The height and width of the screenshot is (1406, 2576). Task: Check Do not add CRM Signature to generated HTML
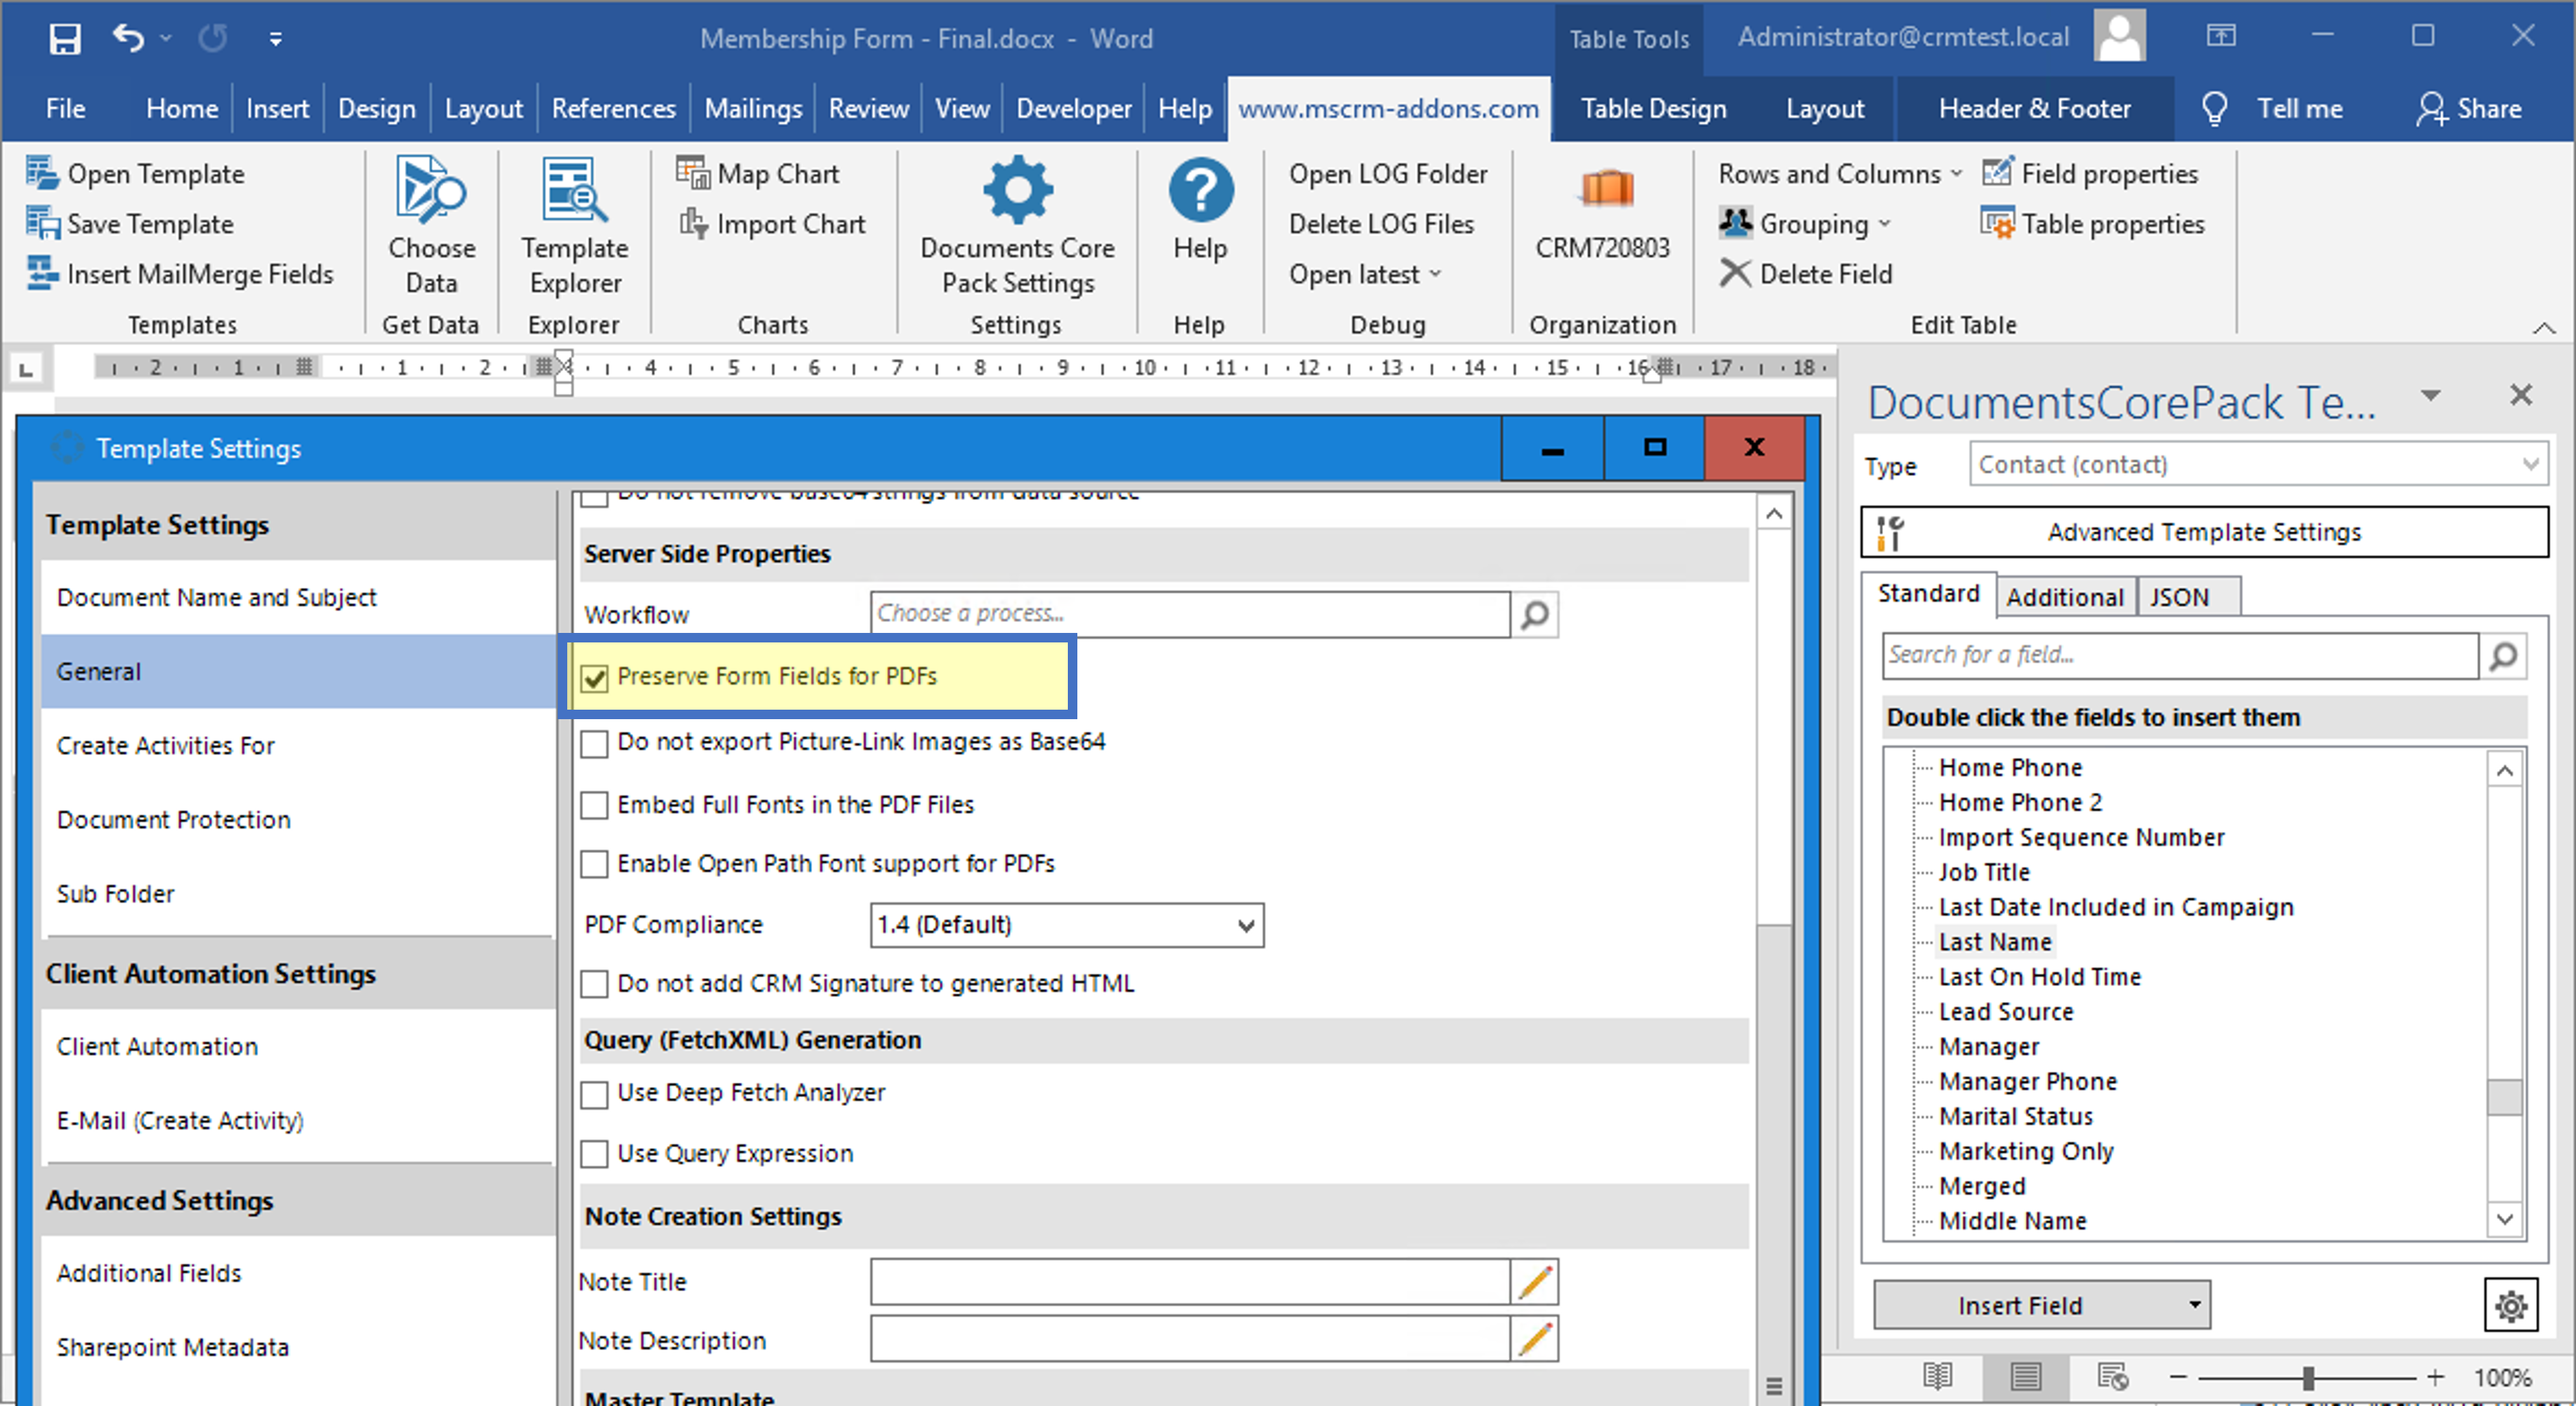tap(595, 984)
